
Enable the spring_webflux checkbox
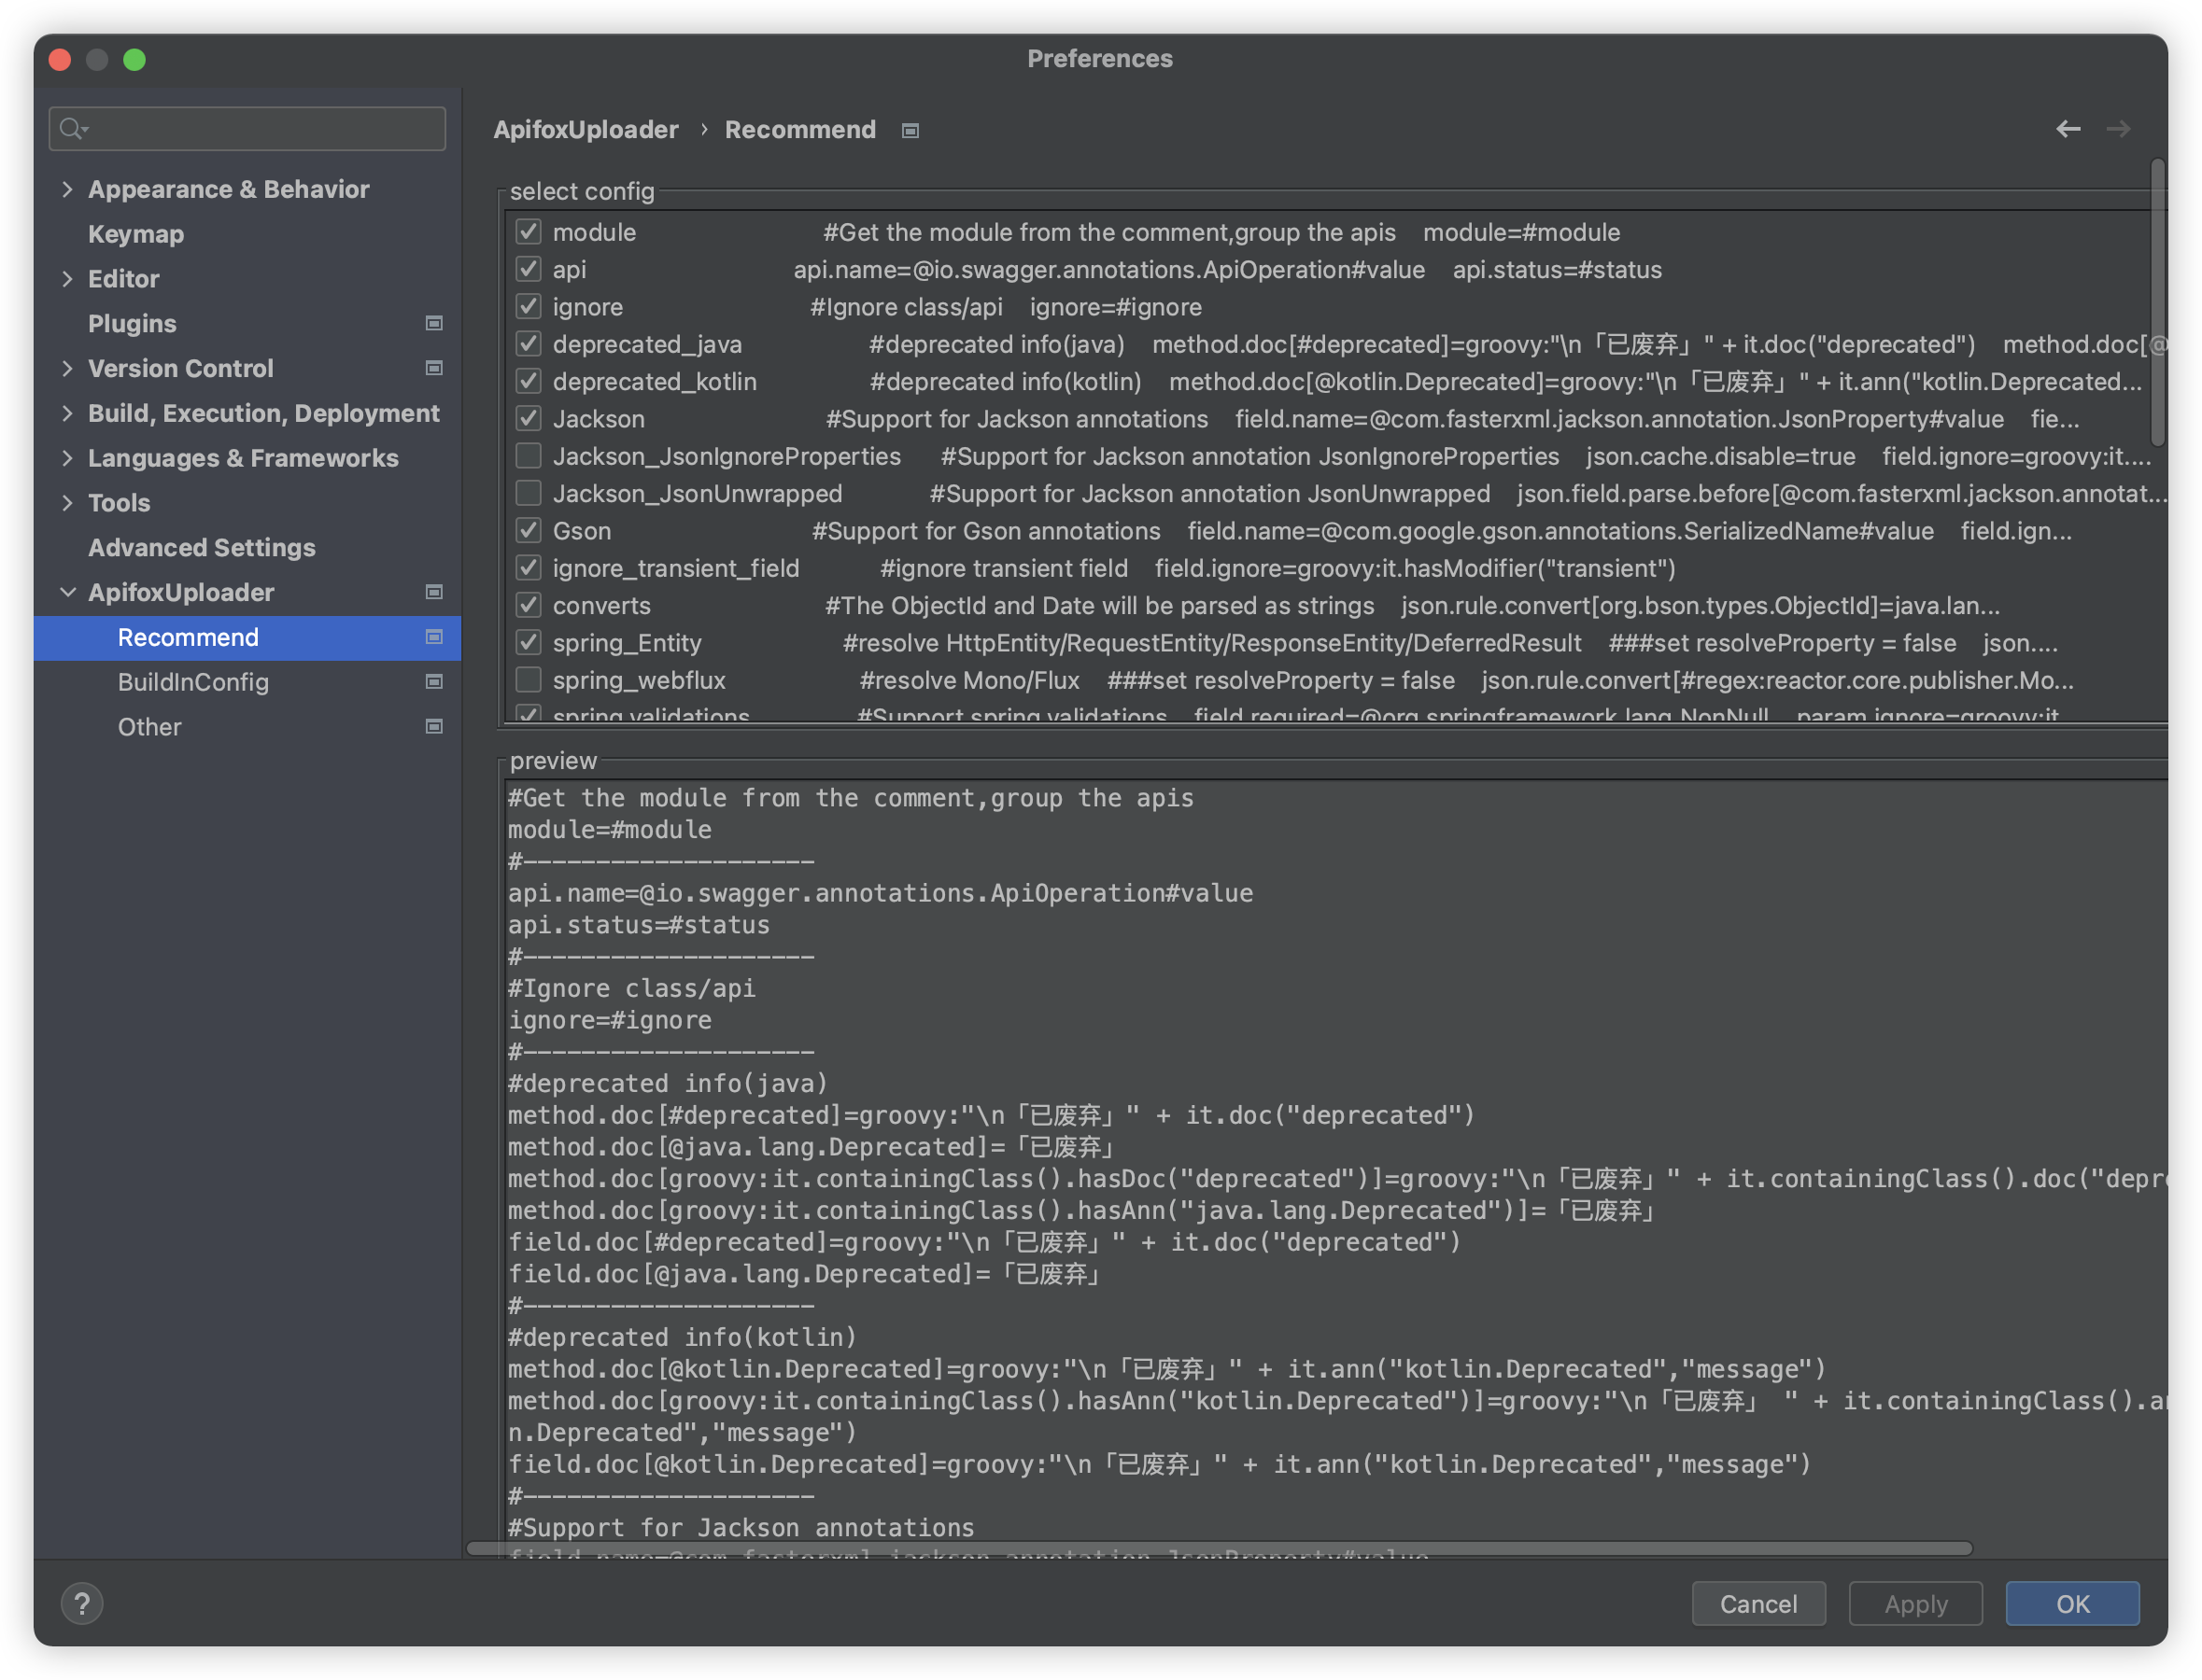click(x=529, y=680)
